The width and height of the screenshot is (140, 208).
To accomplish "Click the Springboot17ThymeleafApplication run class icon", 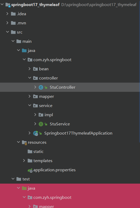I will (x=36, y=133).
